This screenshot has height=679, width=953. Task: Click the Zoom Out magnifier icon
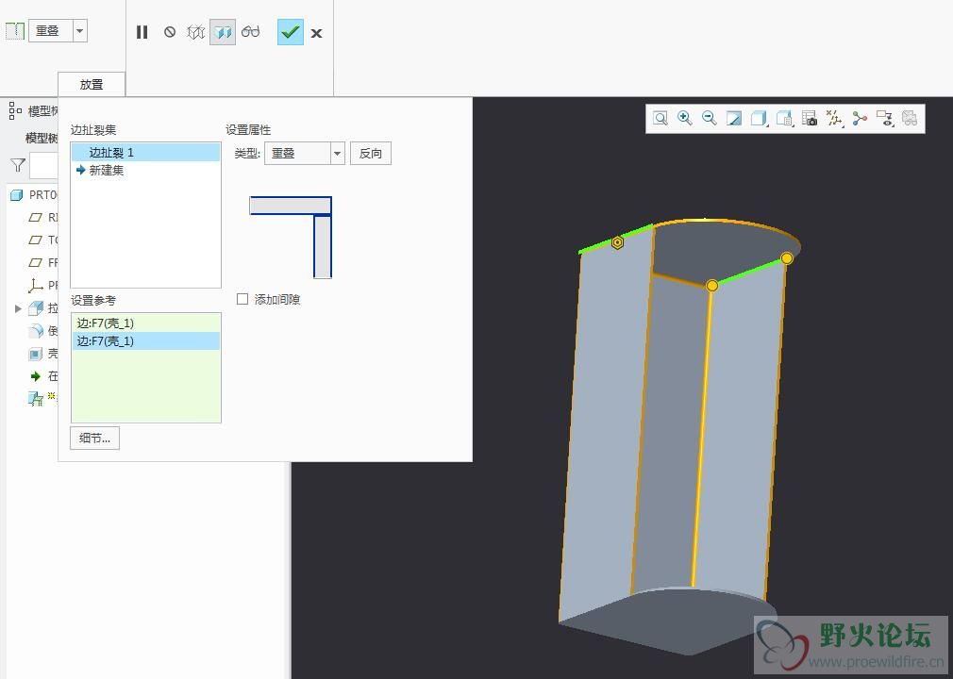pyautogui.click(x=710, y=119)
